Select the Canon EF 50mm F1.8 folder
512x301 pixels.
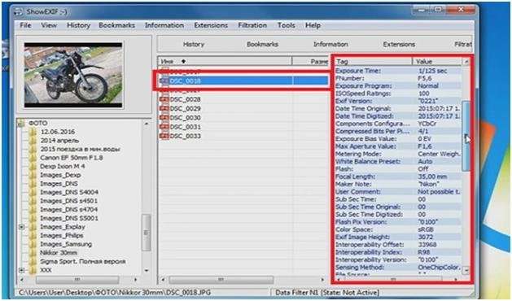point(71,158)
